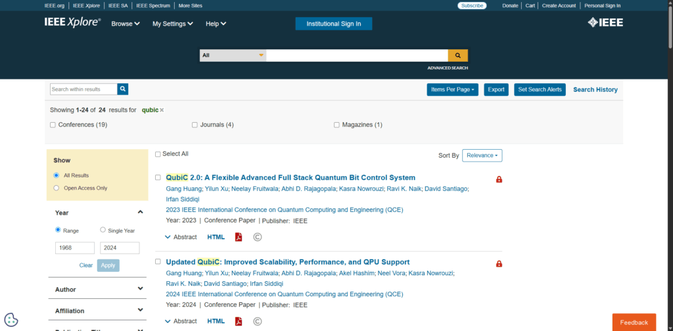Open the More Sites menu
The image size is (673, 331).
190,5
